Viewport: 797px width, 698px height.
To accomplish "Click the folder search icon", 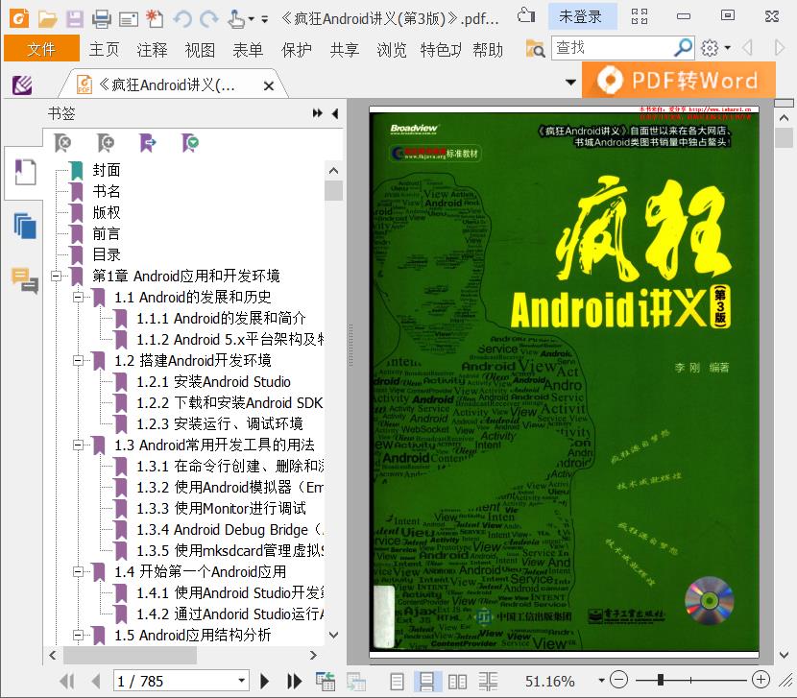I will [x=535, y=49].
